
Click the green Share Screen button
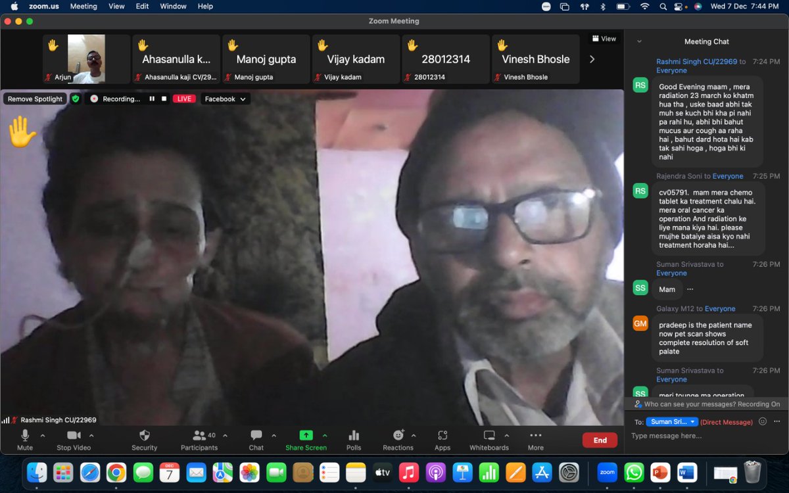pos(306,440)
